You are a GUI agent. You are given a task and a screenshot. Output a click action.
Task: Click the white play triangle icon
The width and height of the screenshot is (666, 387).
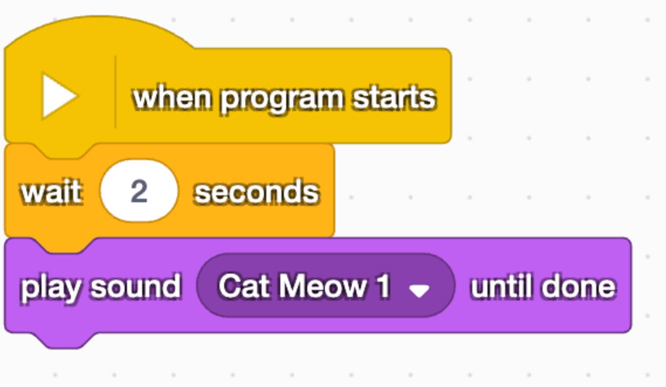tap(60, 96)
